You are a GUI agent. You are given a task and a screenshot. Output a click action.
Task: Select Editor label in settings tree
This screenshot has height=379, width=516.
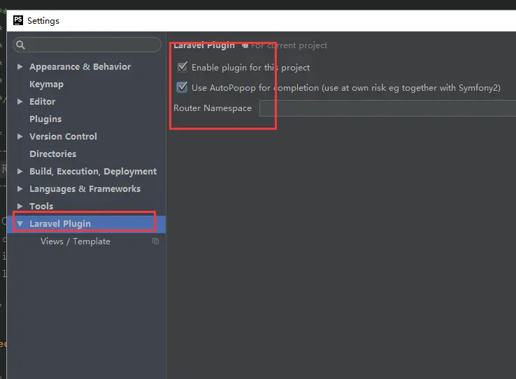(x=42, y=101)
